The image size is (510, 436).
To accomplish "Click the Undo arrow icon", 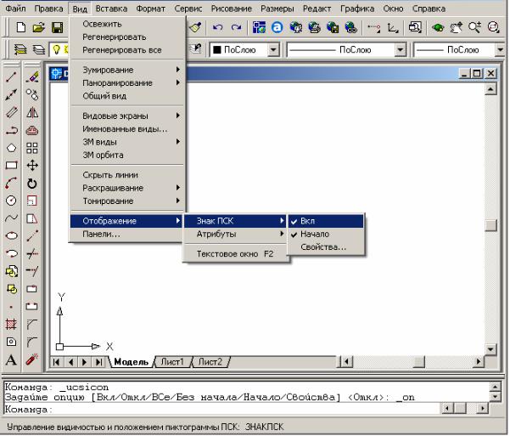I will (217, 27).
